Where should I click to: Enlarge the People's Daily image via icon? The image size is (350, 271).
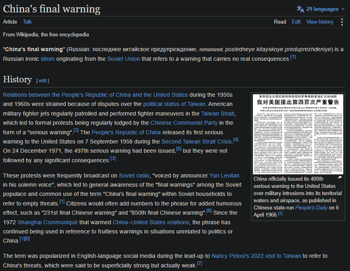coord(340,177)
